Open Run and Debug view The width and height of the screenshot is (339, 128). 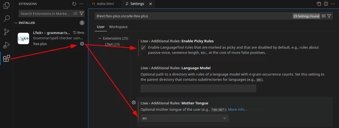6,45
